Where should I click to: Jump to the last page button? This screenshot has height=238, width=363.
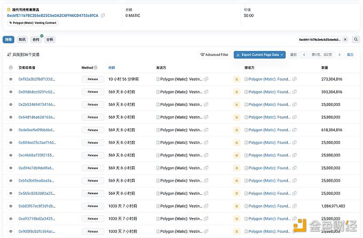[x=350, y=54]
